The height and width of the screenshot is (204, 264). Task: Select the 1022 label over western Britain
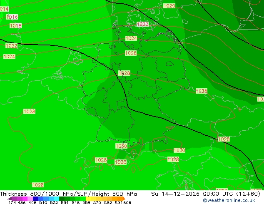click(11, 46)
